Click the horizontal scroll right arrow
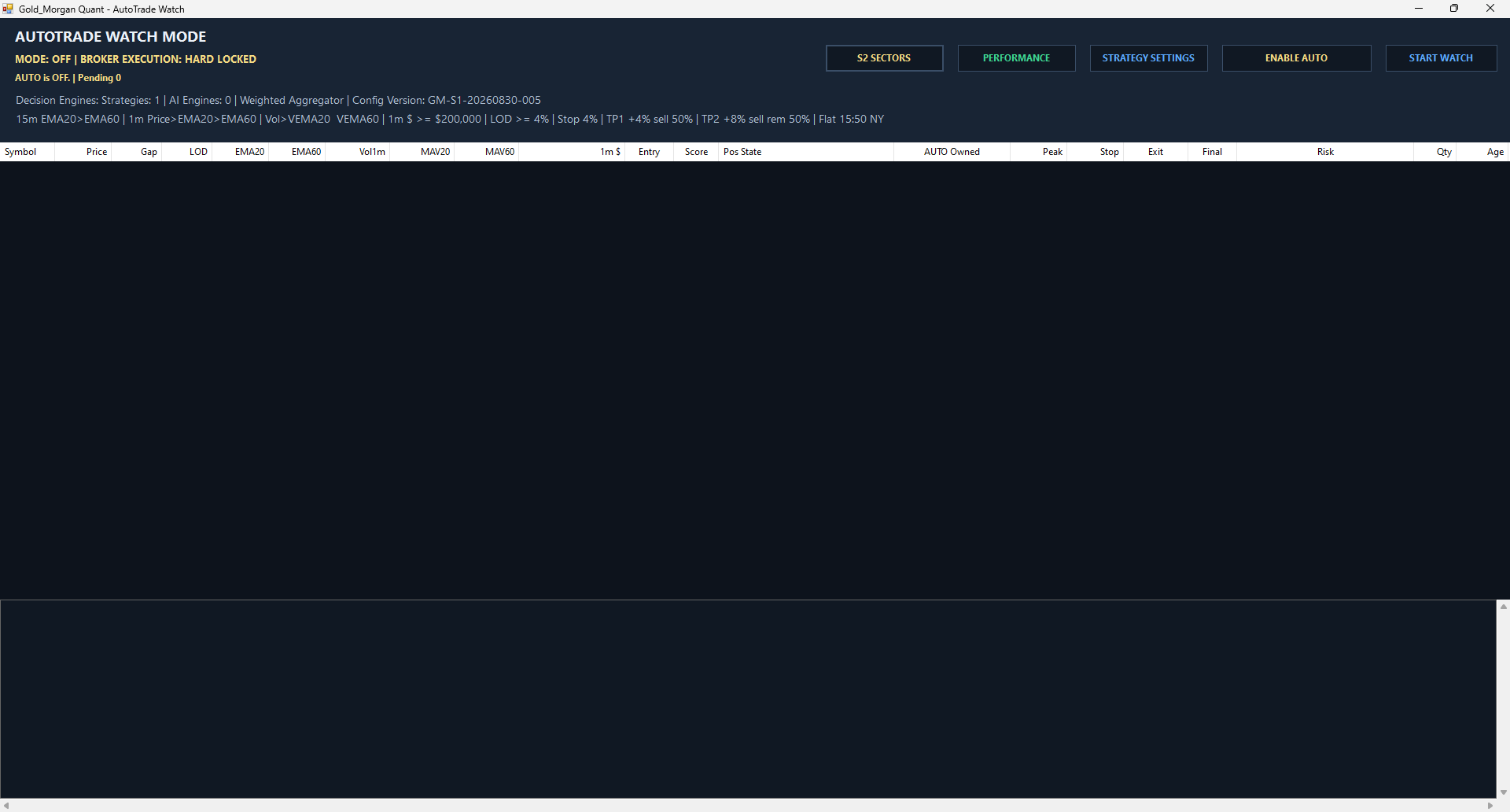Image resolution: width=1510 pixels, height=812 pixels. point(1490,806)
